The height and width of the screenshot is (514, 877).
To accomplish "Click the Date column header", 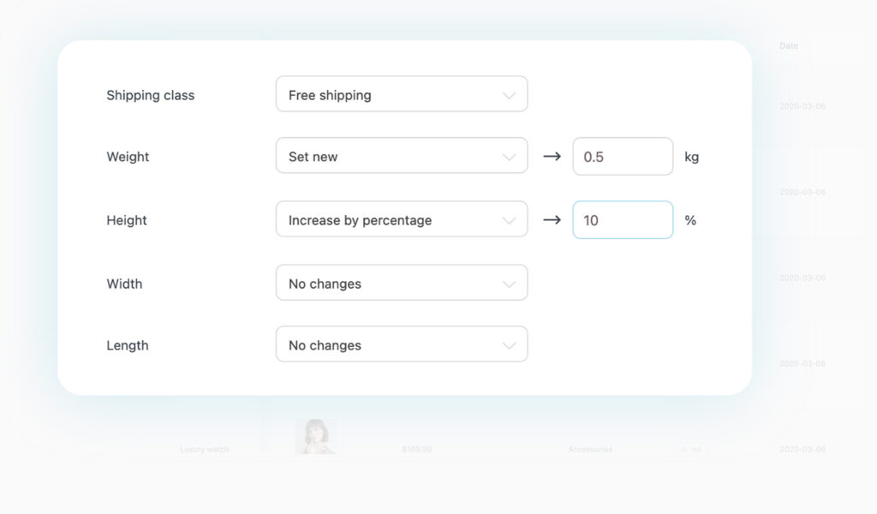I will (x=788, y=45).
